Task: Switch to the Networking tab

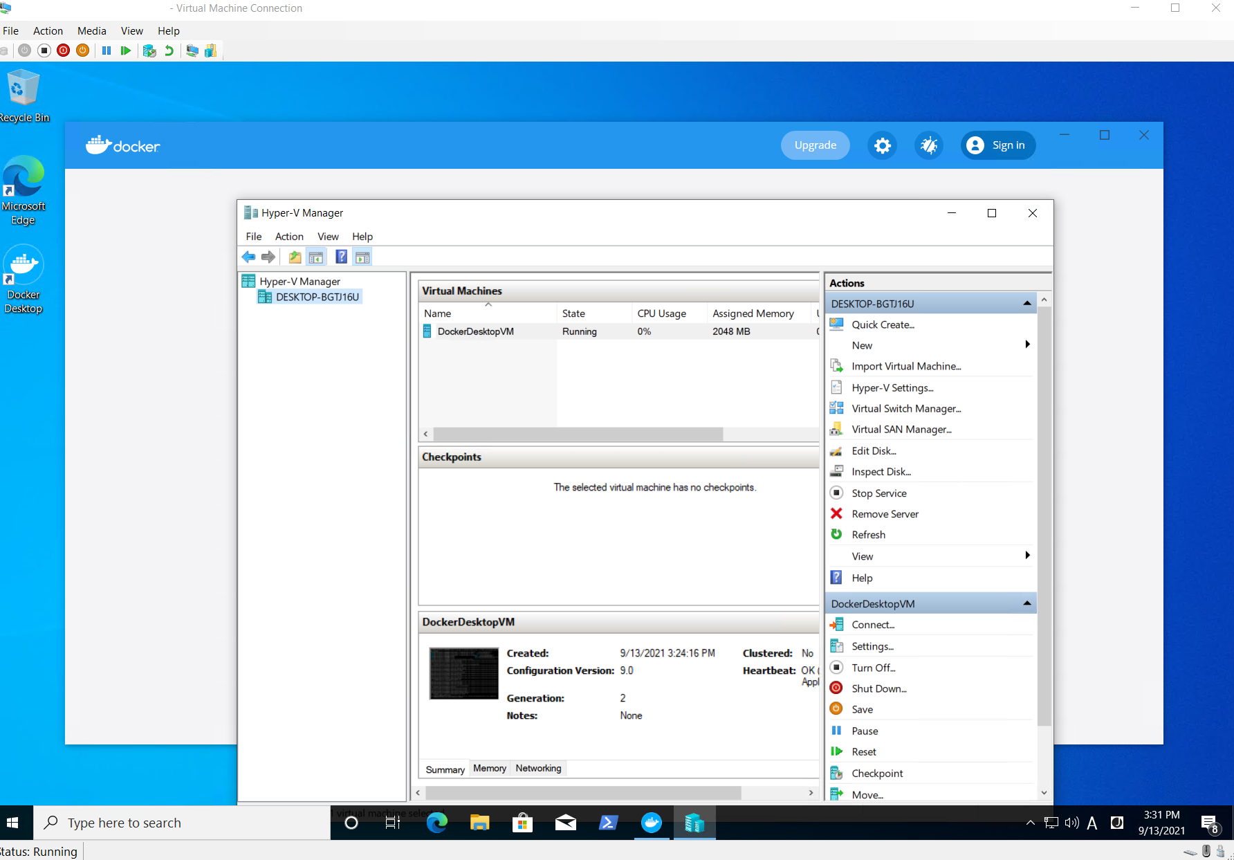Action: point(538,769)
